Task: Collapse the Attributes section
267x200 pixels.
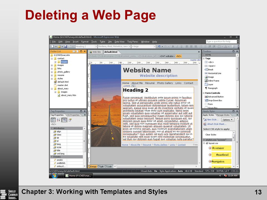Action: [x=52, y=128]
